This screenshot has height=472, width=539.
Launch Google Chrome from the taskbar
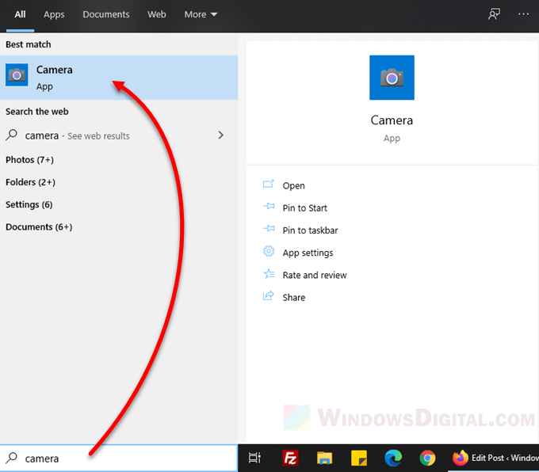[x=427, y=458]
